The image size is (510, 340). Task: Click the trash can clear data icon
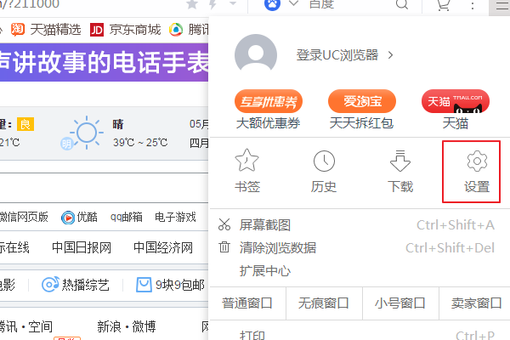[x=224, y=247]
